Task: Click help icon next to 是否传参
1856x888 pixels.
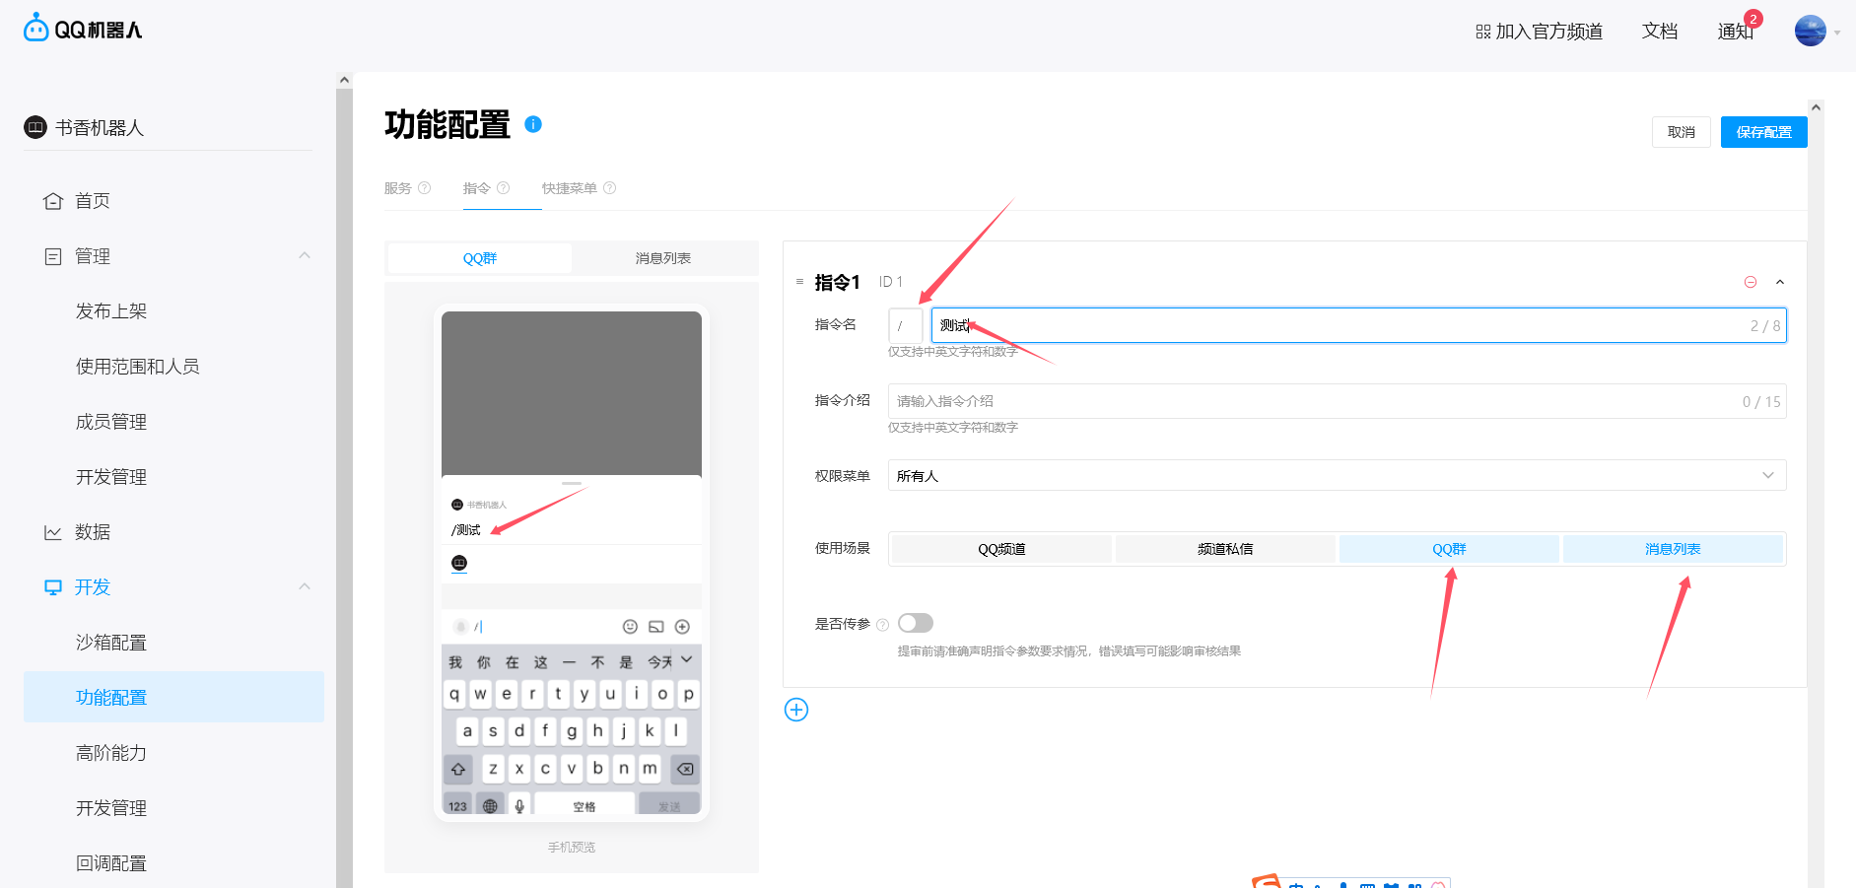Action: pos(883,625)
